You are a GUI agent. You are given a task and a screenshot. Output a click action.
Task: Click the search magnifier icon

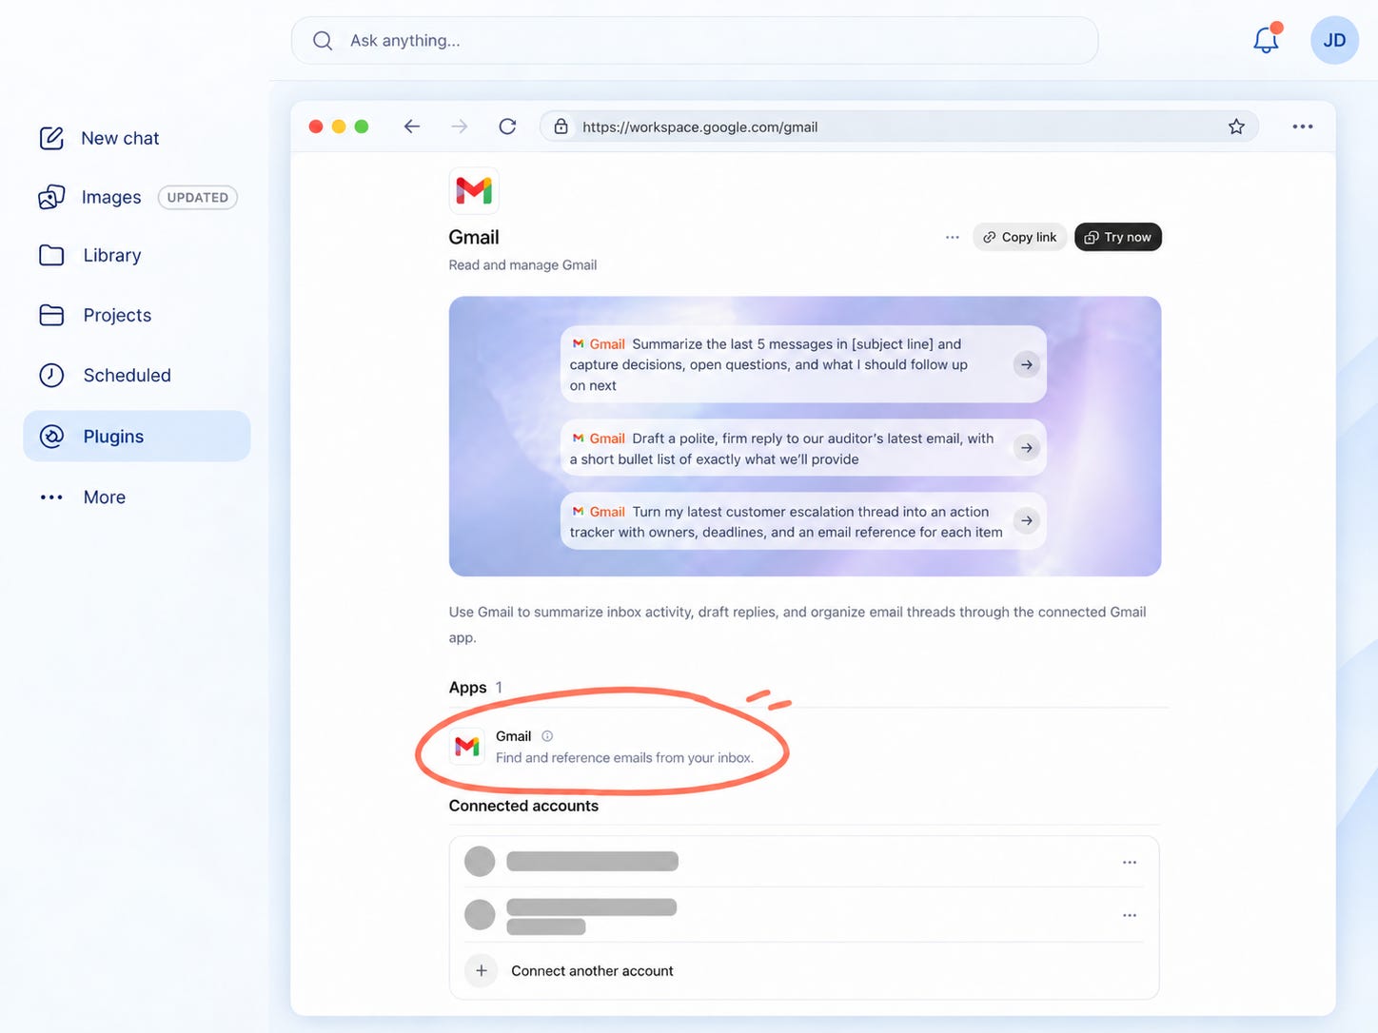pyautogui.click(x=323, y=40)
